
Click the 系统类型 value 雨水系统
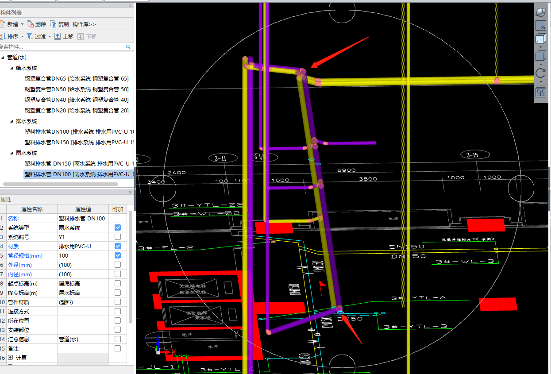coord(83,227)
